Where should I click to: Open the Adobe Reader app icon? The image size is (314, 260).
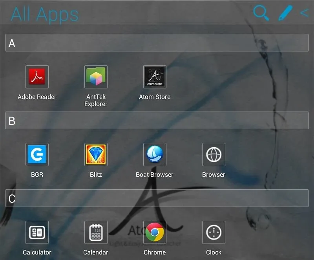click(37, 77)
